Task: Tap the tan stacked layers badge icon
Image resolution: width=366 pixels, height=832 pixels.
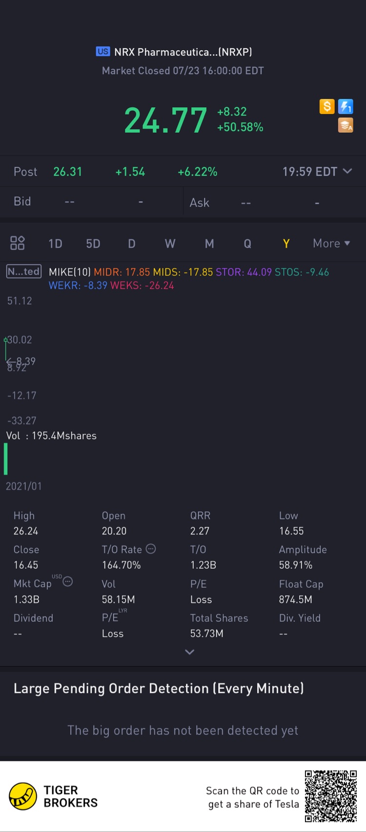Action: click(346, 125)
